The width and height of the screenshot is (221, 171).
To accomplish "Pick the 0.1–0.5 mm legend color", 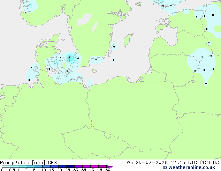I will click(x=6, y=166).
